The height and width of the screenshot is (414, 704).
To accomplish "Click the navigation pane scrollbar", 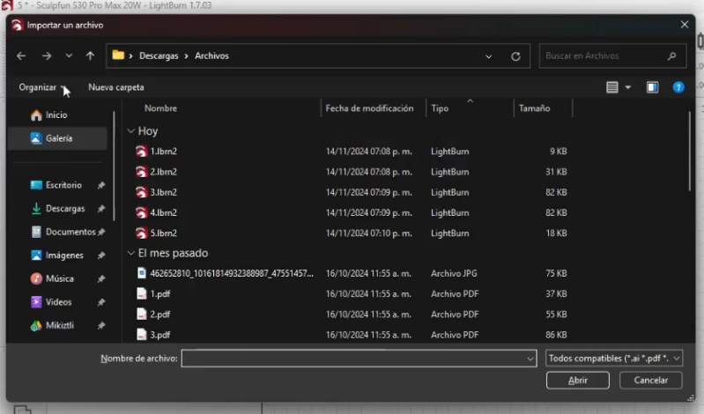I will pos(114,166).
